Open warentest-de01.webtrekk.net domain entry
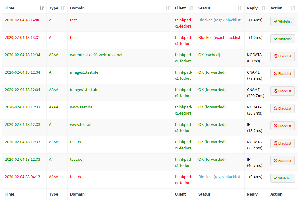The height and width of the screenshot is (202, 300). click(96, 55)
